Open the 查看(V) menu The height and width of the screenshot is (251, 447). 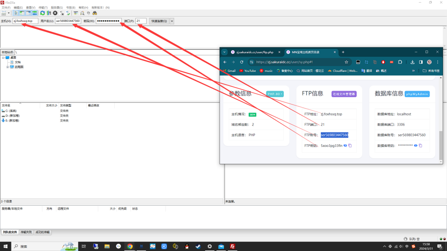[31, 8]
